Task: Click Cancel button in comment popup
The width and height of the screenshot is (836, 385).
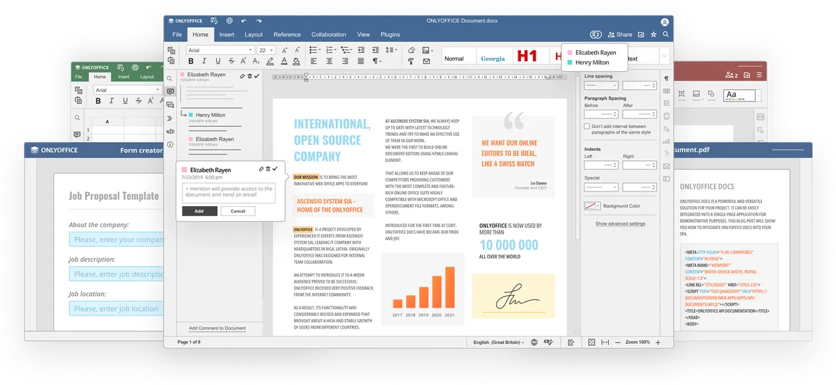Action: tap(238, 211)
